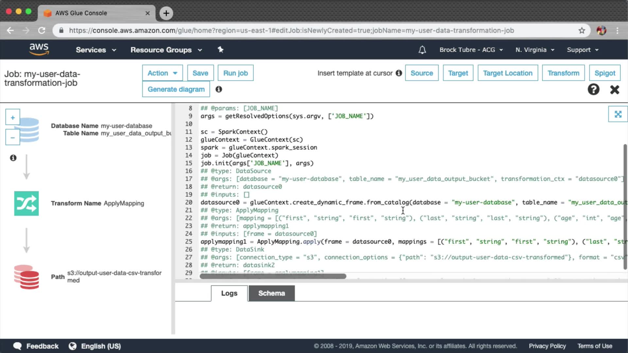
Task: Click the ApplyMapping transform shuffle icon
Action: (x=26, y=203)
